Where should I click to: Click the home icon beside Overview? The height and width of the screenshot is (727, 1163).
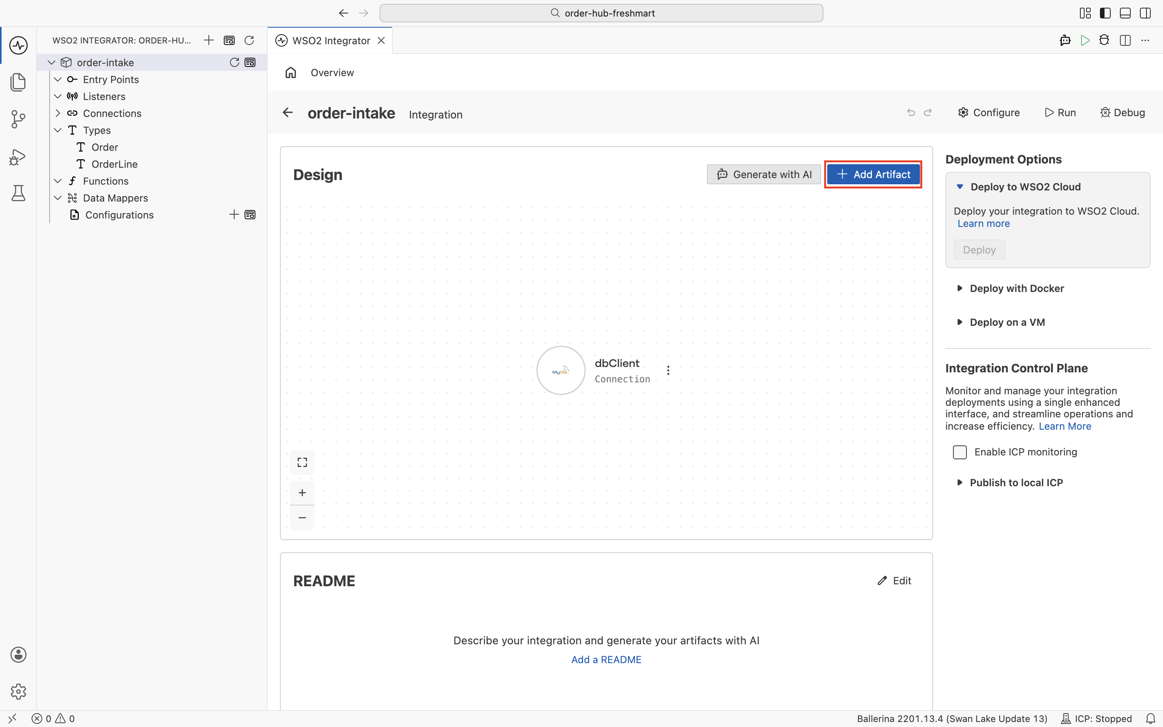click(291, 73)
